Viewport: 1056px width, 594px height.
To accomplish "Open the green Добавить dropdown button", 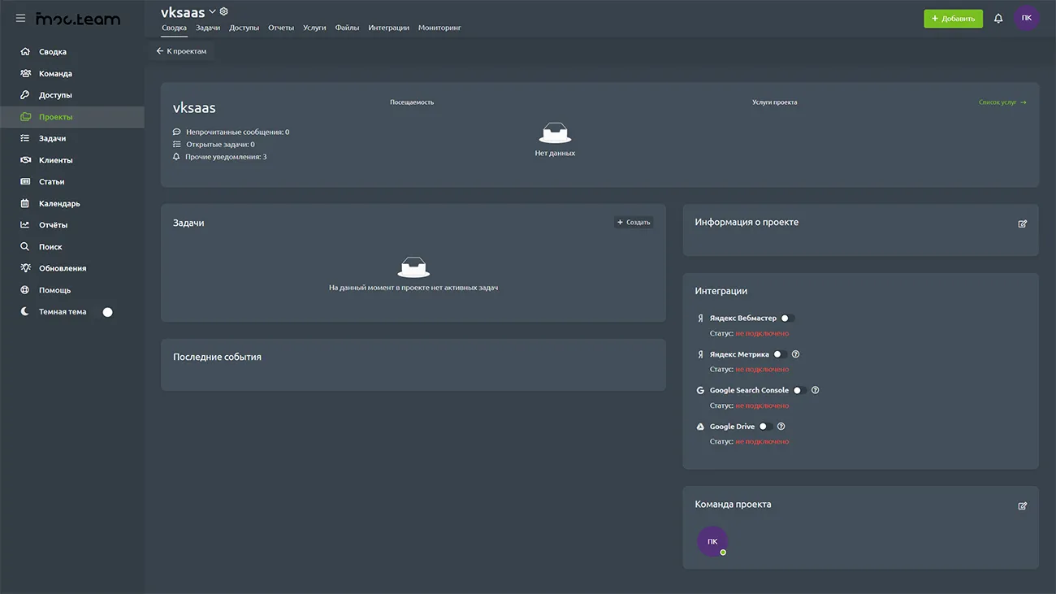I will [x=953, y=19].
